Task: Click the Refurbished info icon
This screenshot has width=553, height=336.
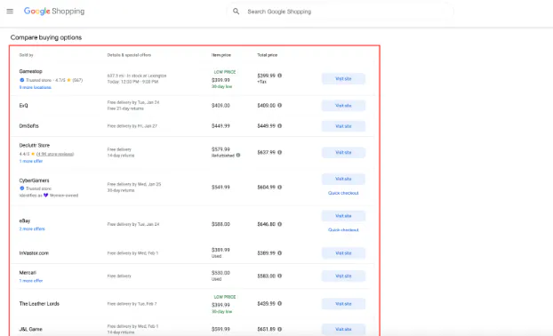Action: (238, 156)
